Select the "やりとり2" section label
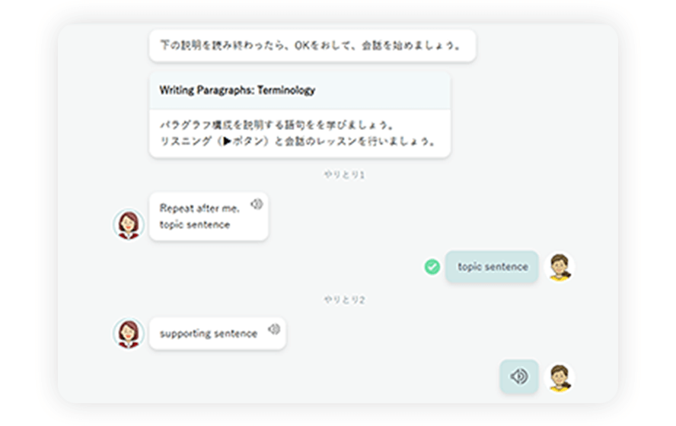 coord(344,300)
